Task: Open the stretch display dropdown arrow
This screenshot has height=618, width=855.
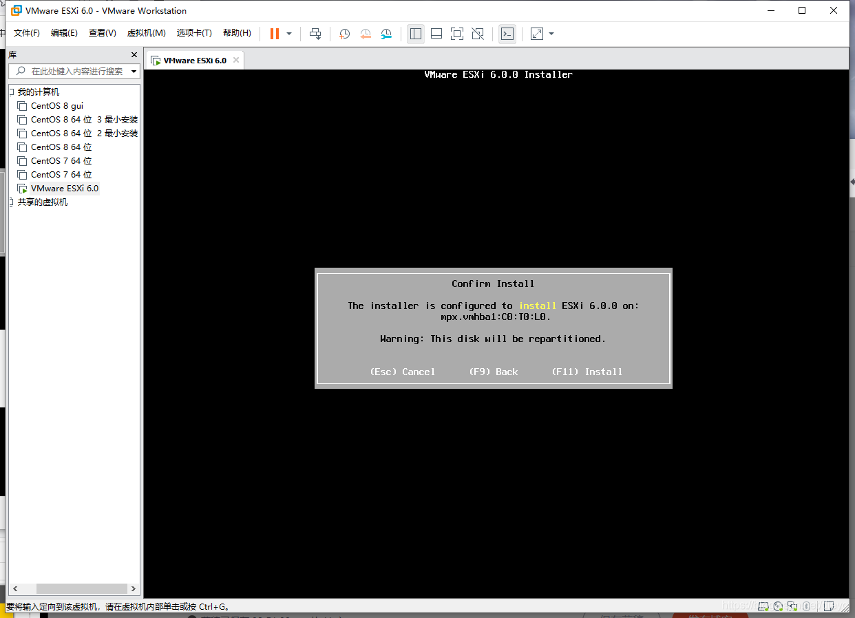Action: 551,33
